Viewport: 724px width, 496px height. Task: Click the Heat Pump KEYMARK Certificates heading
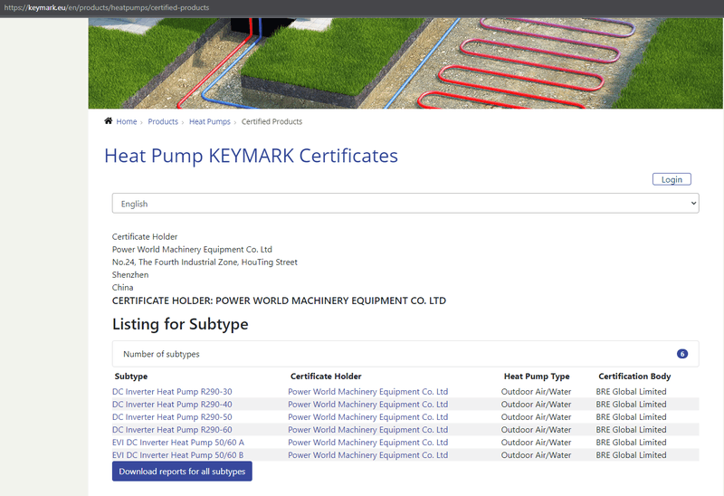251,156
